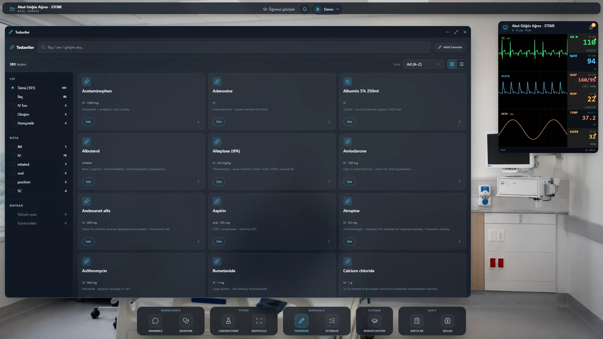This screenshot has height=339, width=603.
Task: Click İste on Andexanet alfa card
Action: 88,242
